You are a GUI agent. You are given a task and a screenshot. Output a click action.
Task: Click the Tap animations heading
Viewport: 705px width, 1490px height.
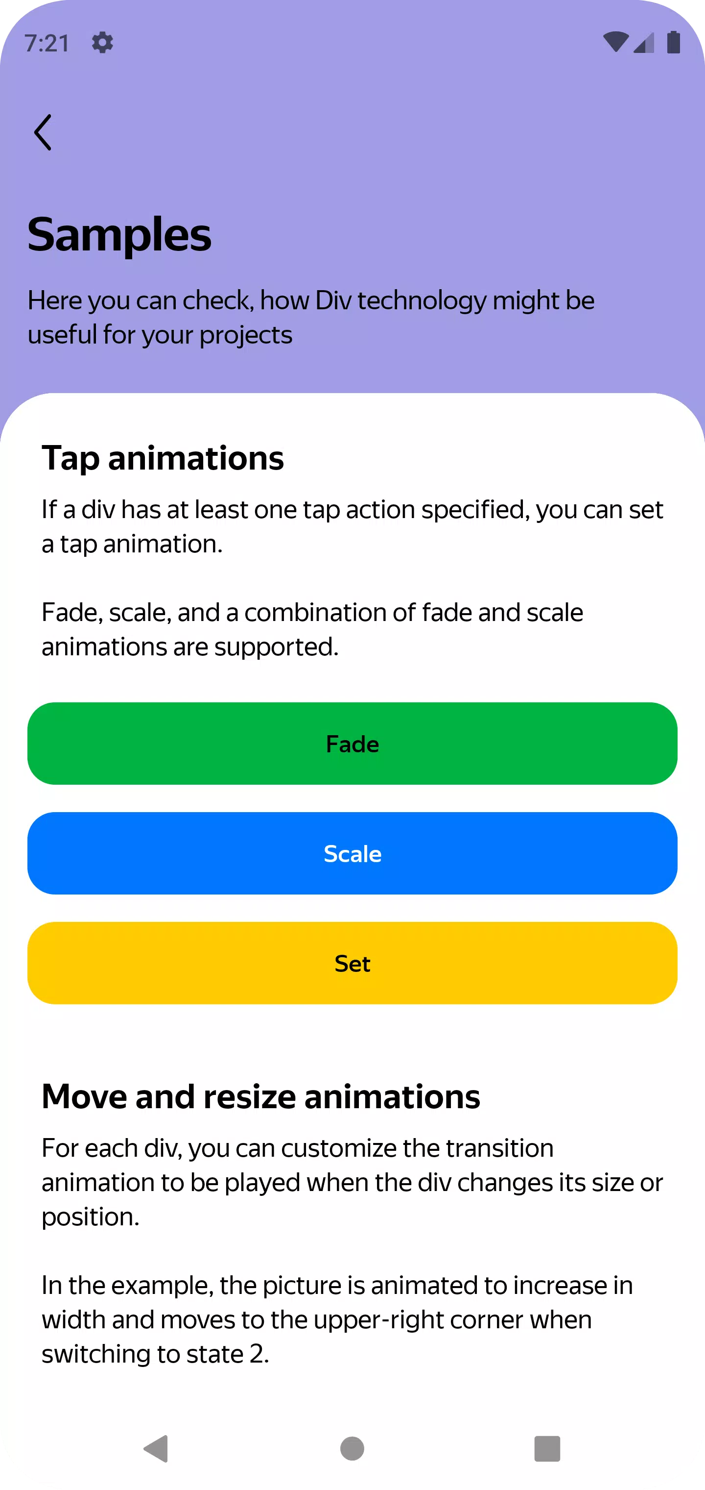pyautogui.click(x=163, y=458)
